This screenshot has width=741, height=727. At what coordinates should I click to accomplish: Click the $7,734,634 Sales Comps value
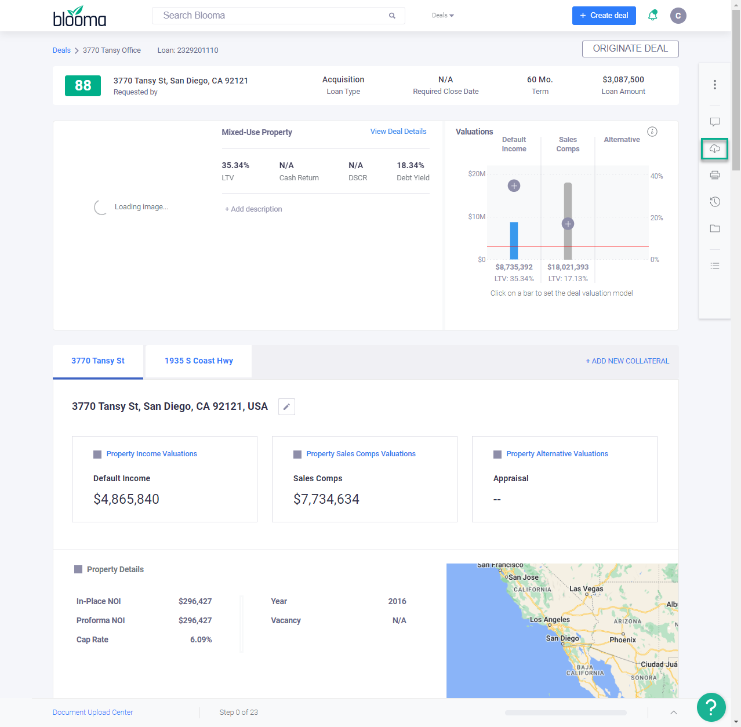(x=326, y=499)
